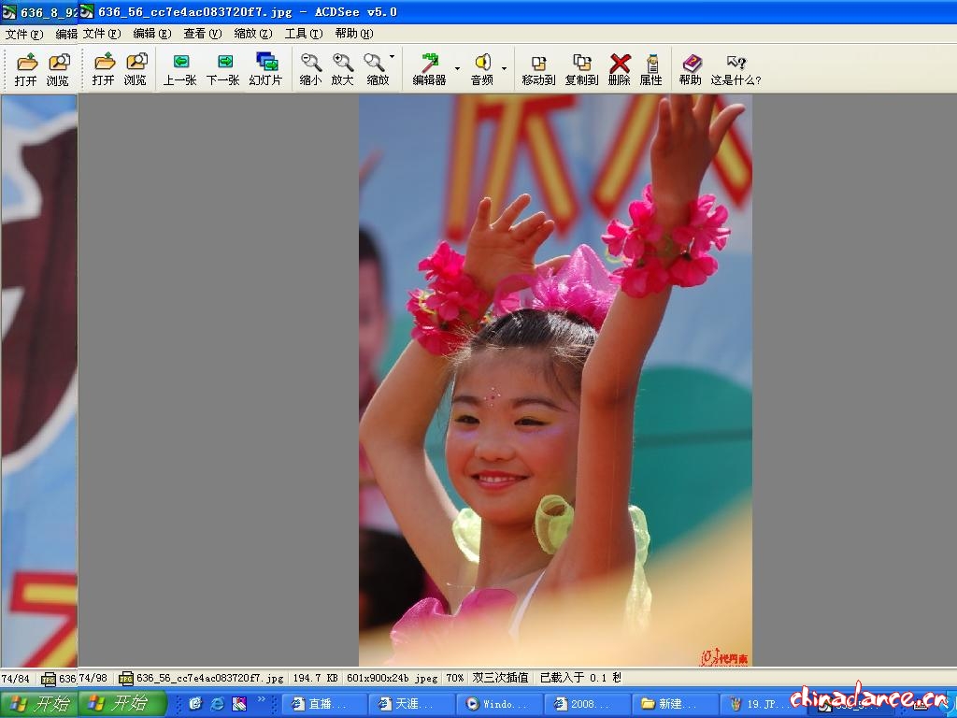Expand the dropdown arrow next to 音频
Image resolution: width=957 pixels, height=718 pixels.
504,68
